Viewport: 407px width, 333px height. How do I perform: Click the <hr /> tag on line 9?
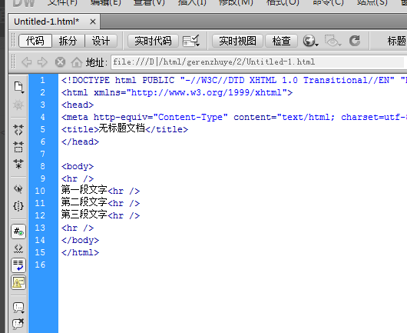pyautogui.click(x=78, y=179)
